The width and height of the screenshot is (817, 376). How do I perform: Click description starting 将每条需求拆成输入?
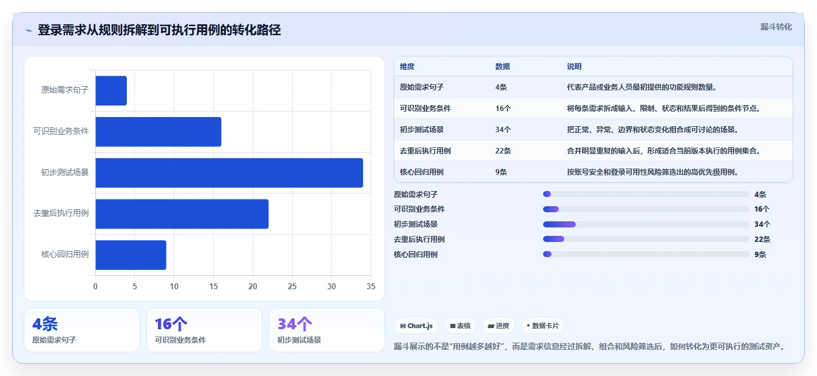664,109
